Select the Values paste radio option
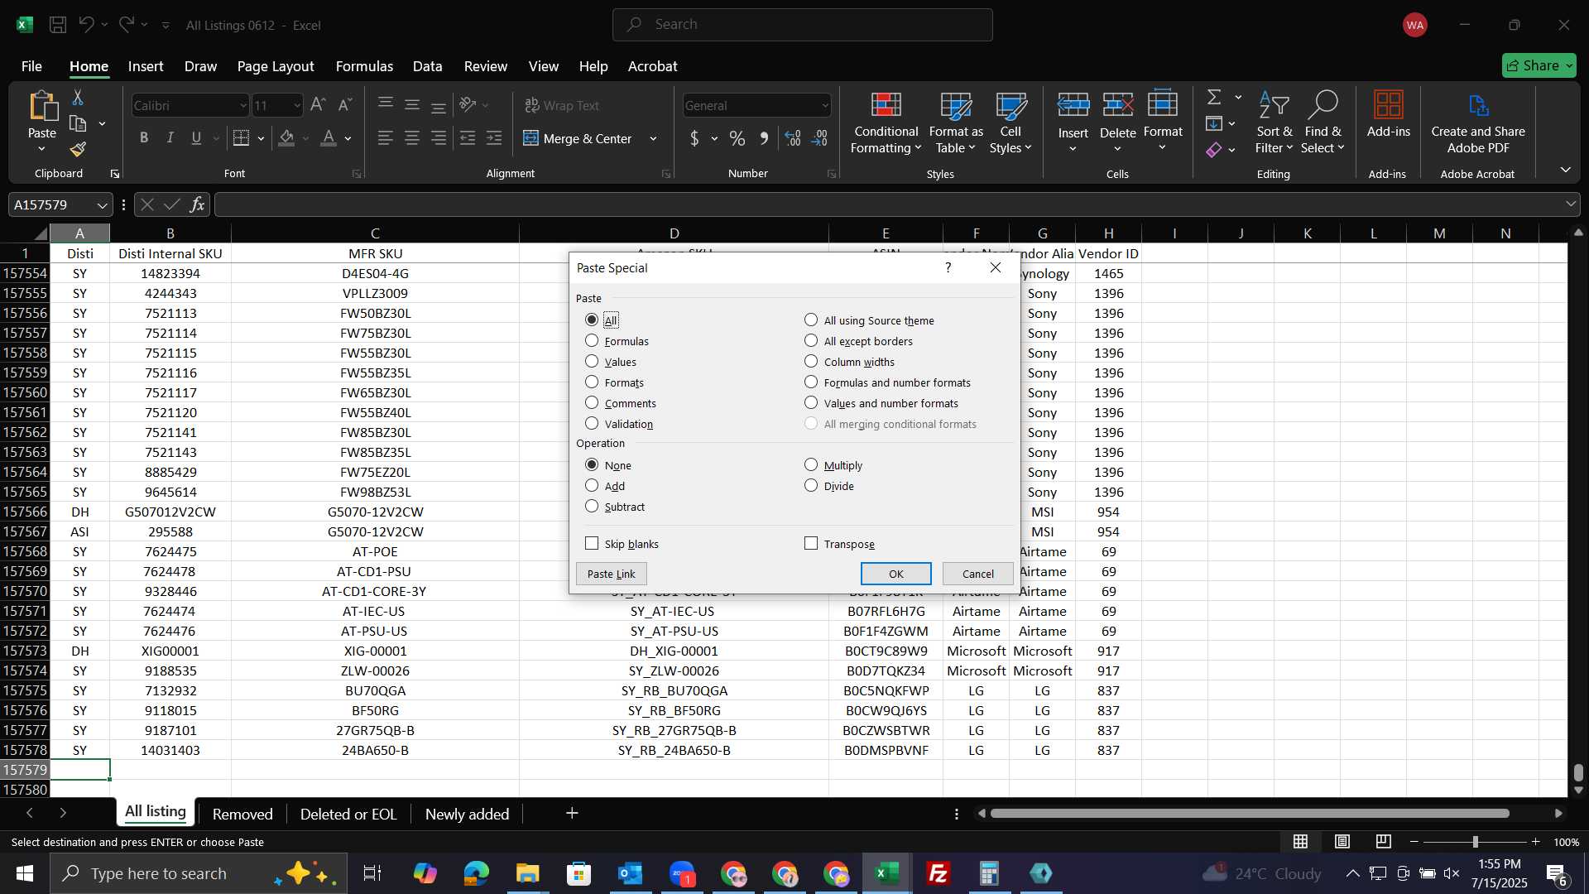1589x894 pixels. (x=611, y=362)
